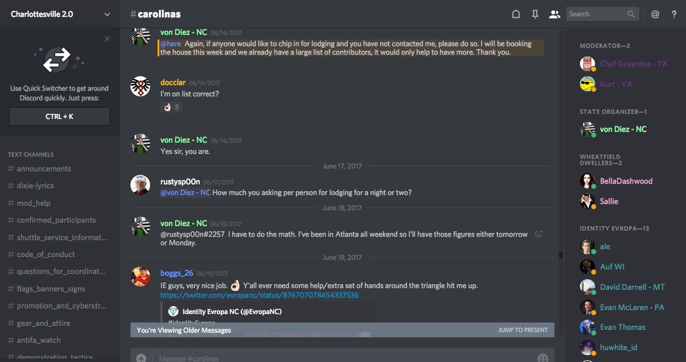This screenshot has height=362, width=686.
Task: Click boggs_26's avatar picture
Action: click(140, 277)
